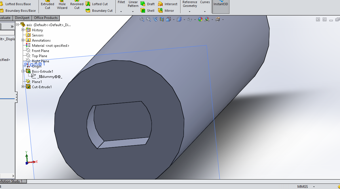340x189 pixels.
Task: Open the Reference Geometry dropdown arrow
Action: pos(189,11)
